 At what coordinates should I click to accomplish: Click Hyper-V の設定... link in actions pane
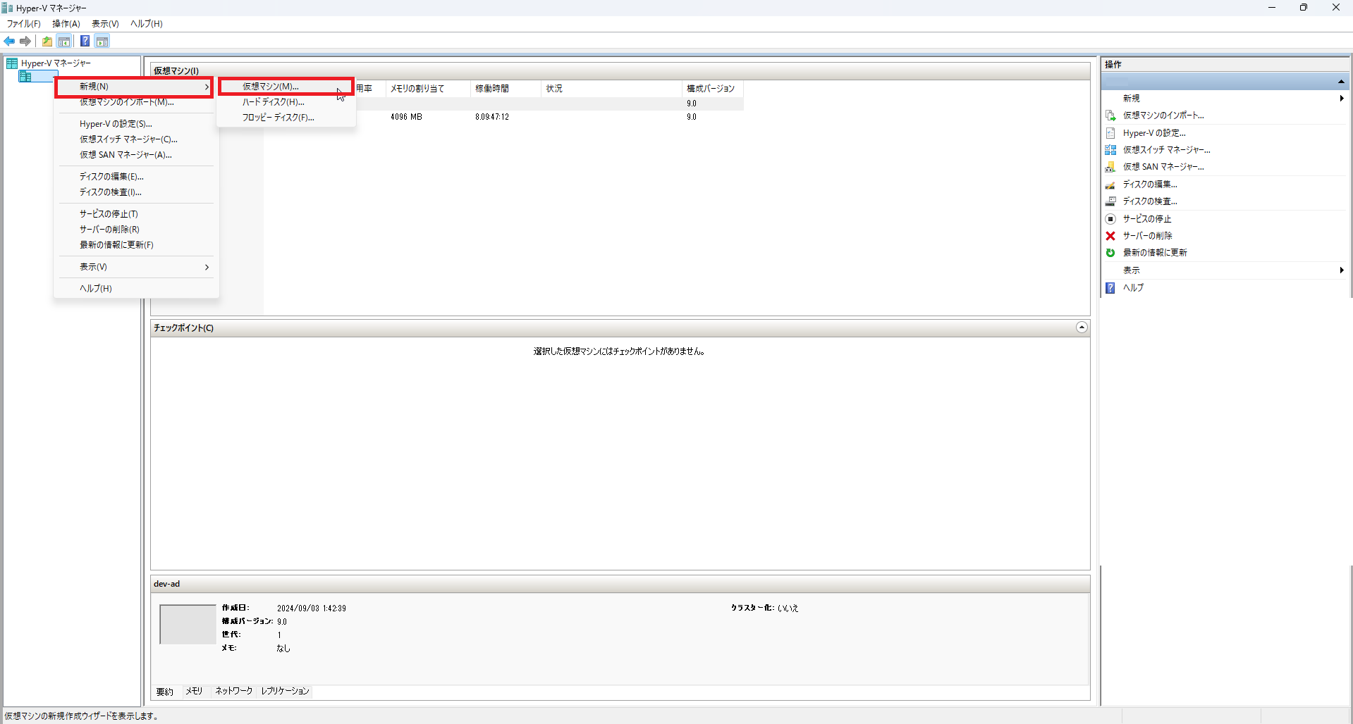point(1154,133)
